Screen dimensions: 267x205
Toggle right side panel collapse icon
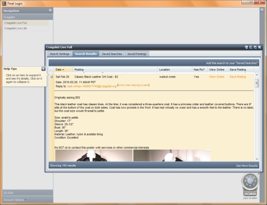tap(262, 10)
